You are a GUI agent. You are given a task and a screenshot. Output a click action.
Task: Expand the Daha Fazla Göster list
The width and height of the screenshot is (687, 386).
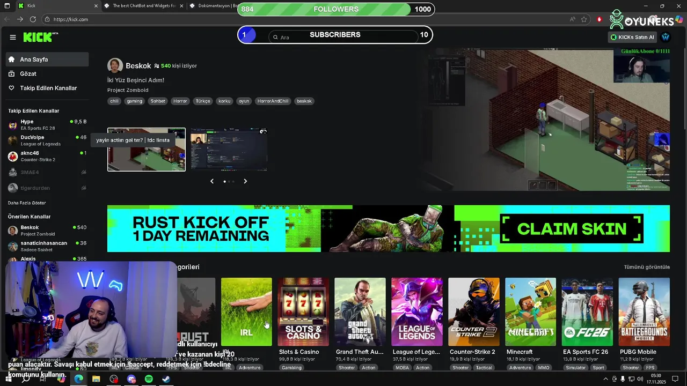pos(27,203)
